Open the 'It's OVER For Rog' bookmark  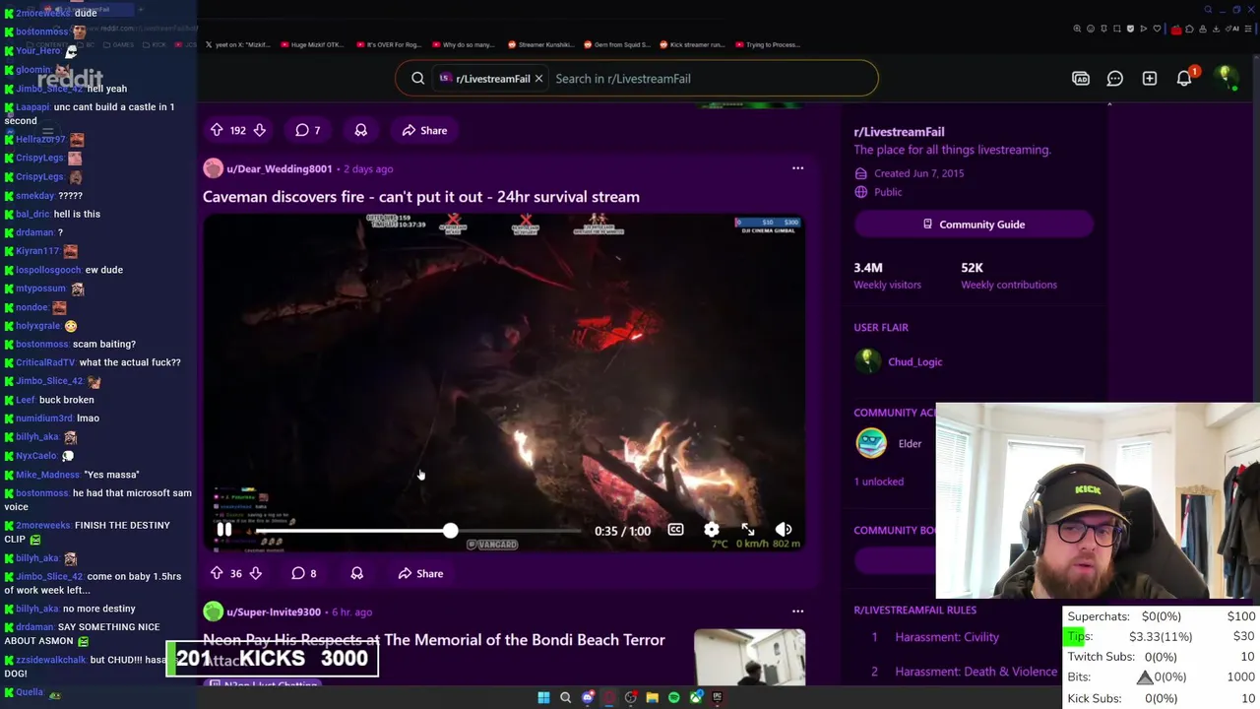[x=389, y=44]
